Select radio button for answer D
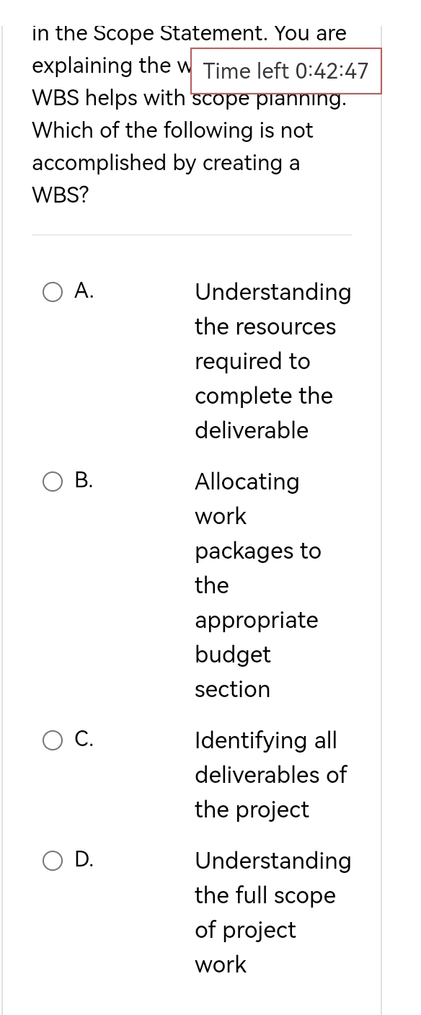This screenshot has height=1015, width=421. click(x=52, y=860)
